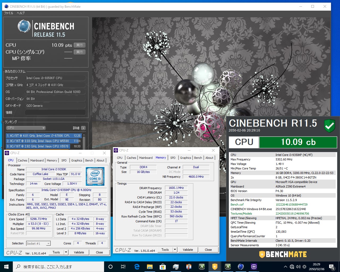The height and width of the screenshot is (272, 340).
Task: Click the CPU-Z title bar icon of Memory window
Action: click(x=116, y=150)
